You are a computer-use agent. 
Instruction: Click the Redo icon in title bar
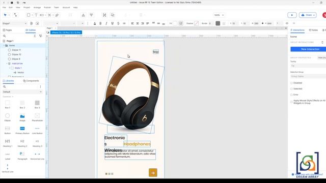[x=24, y=3]
